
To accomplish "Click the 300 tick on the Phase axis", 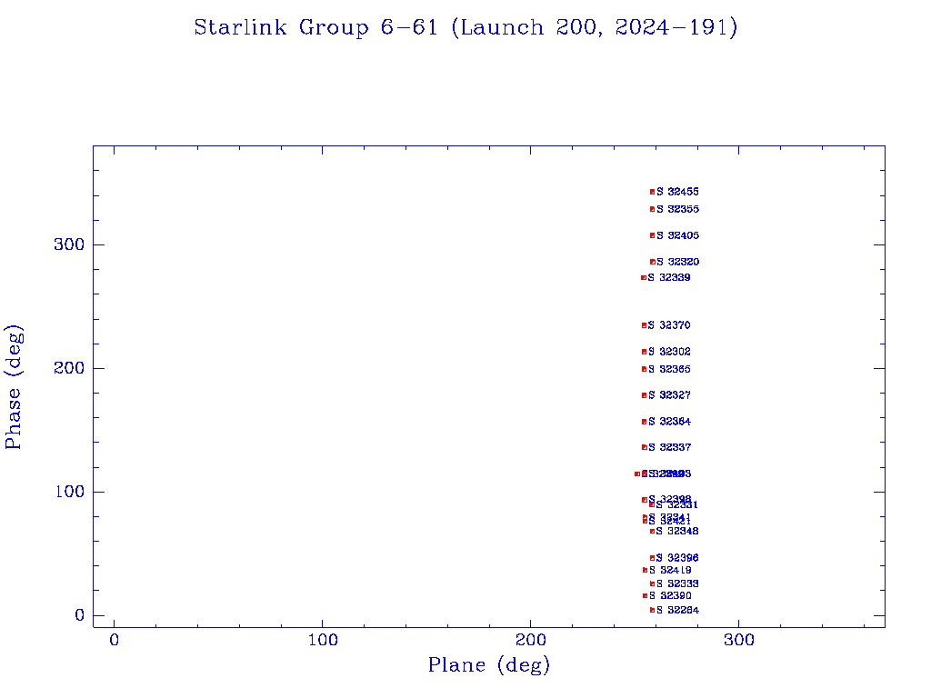I will tap(69, 244).
